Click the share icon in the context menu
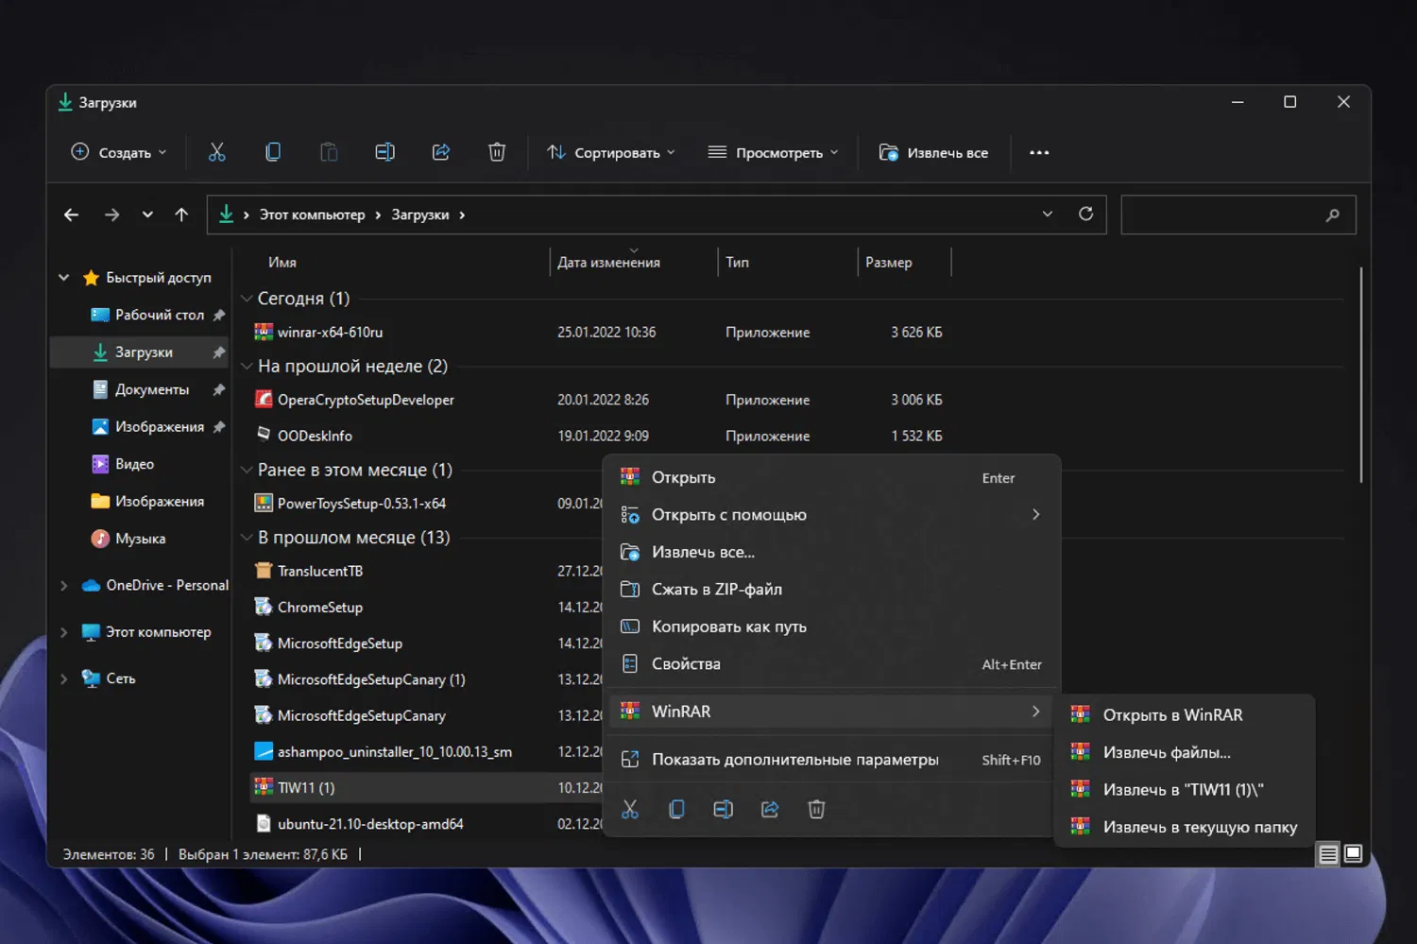The width and height of the screenshot is (1417, 944). (770, 809)
